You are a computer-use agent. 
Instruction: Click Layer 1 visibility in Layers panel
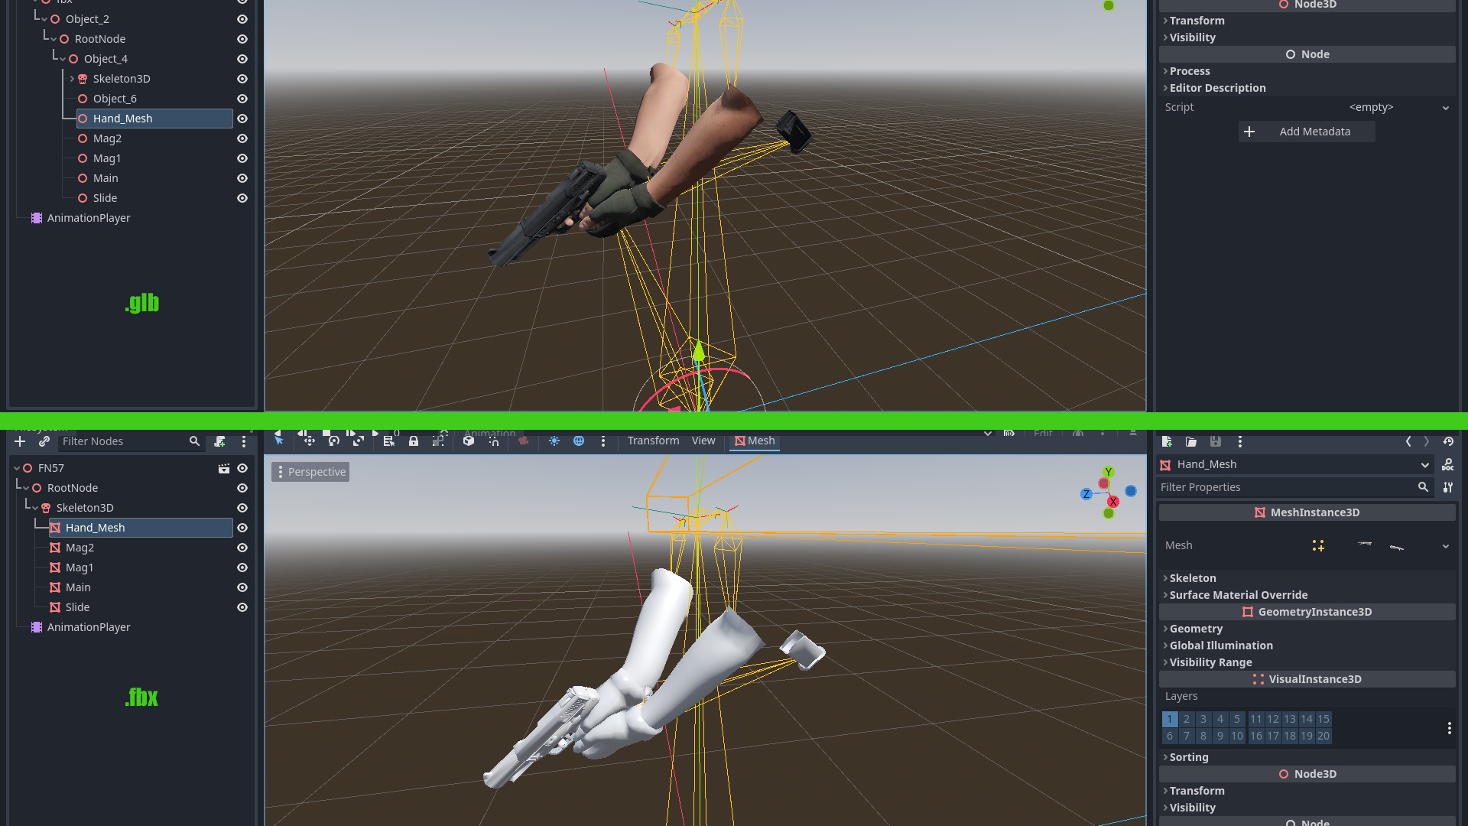pos(1170,718)
